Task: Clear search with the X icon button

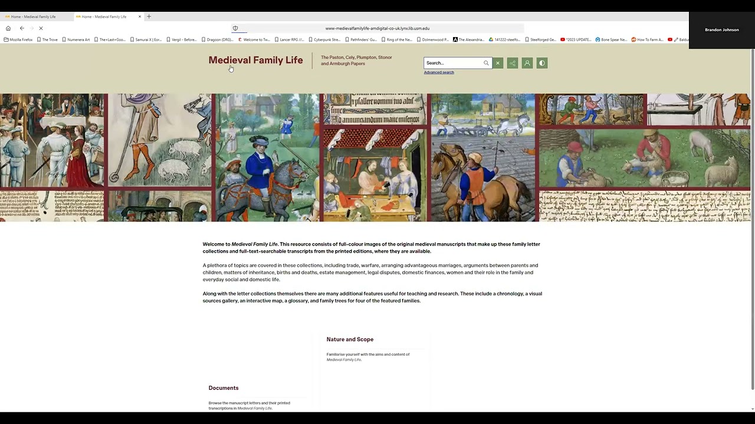Action: pyautogui.click(x=498, y=63)
